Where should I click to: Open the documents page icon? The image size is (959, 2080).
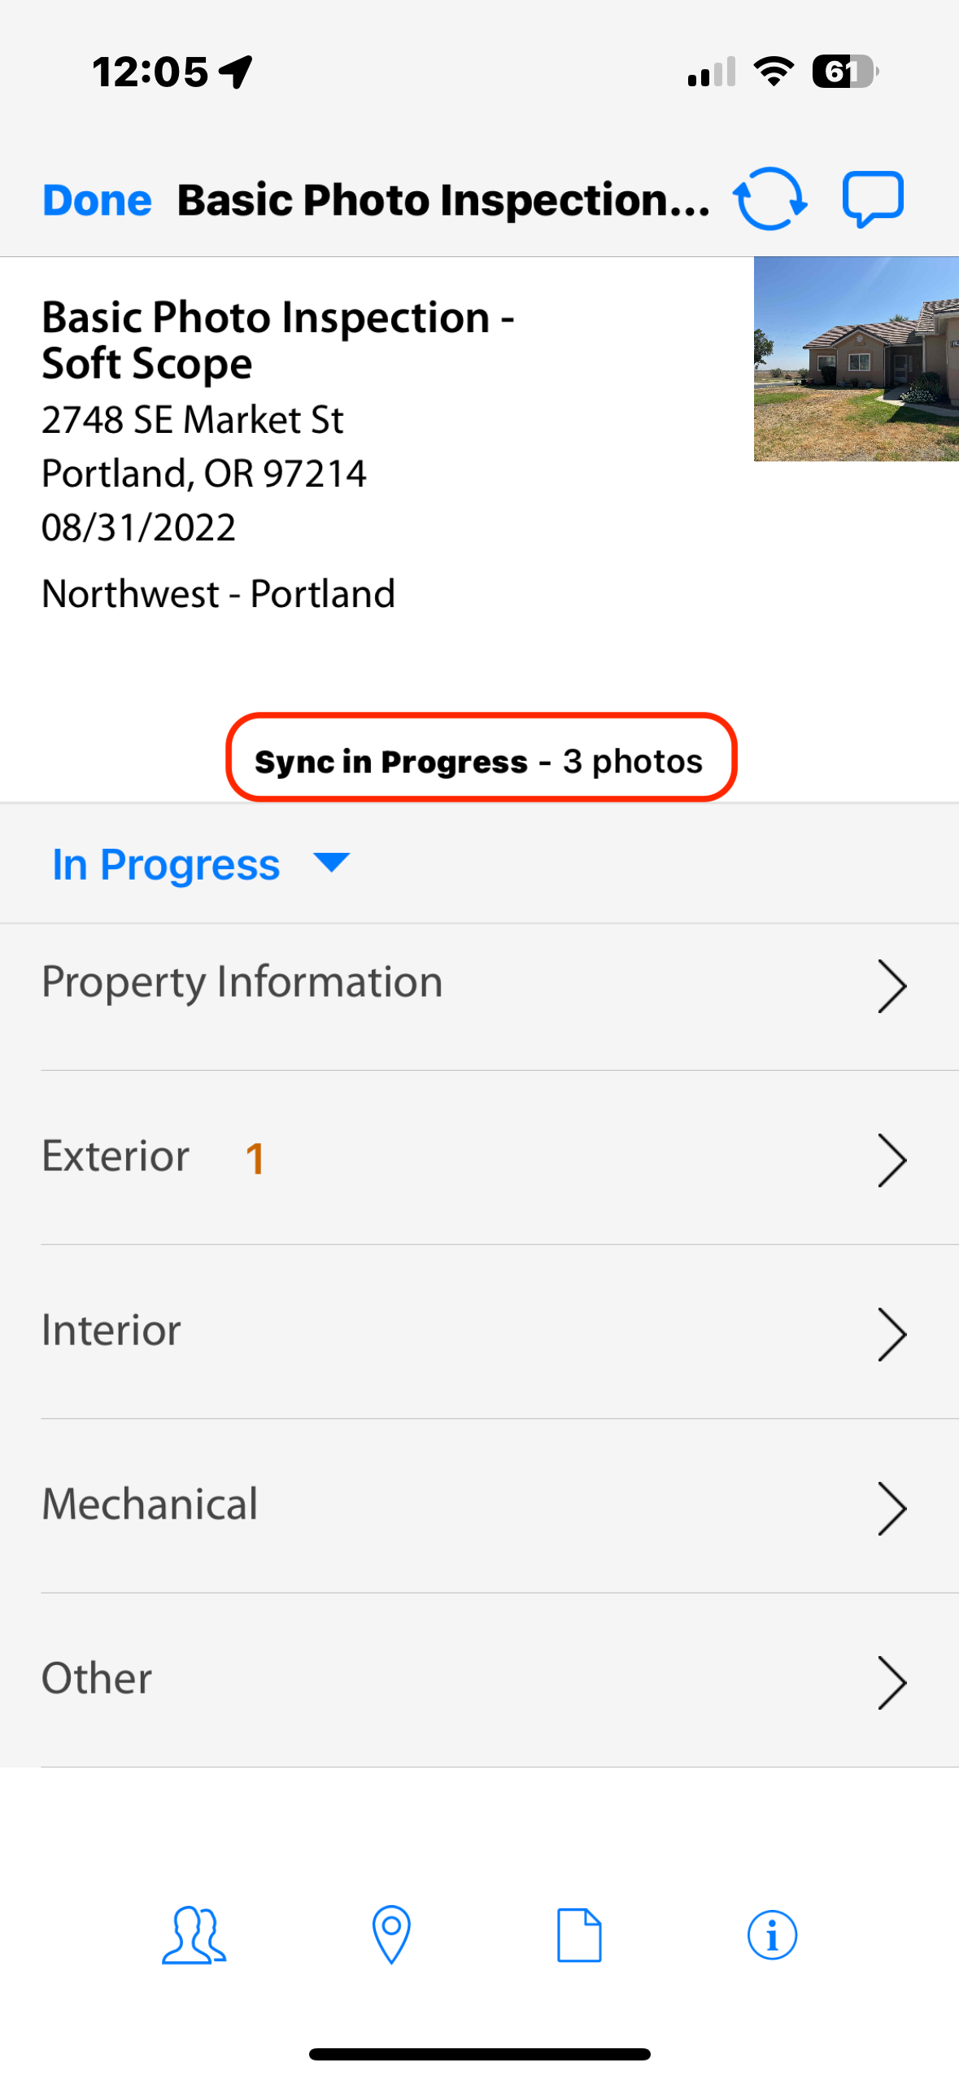click(579, 1935)
